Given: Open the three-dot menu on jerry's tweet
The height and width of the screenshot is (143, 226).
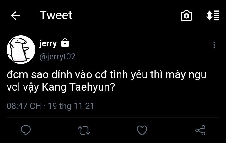Looking at the screenshot, I should pos(214,45).
